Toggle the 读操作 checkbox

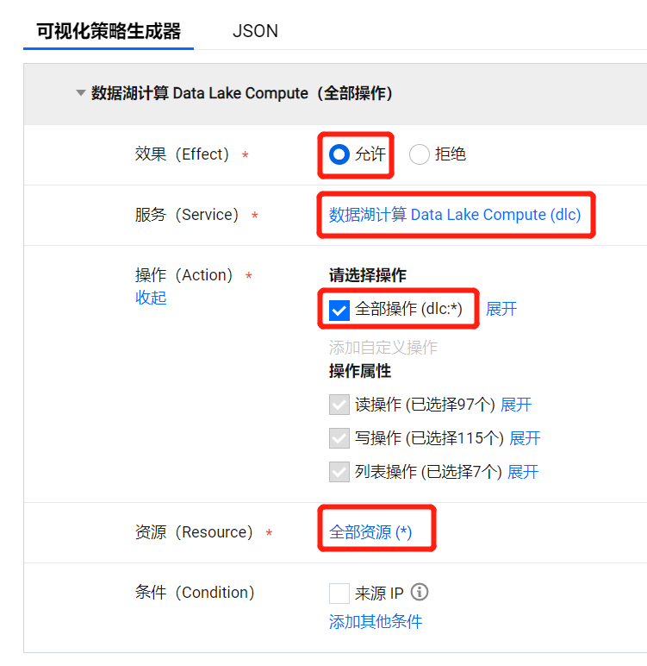point(339,405)
